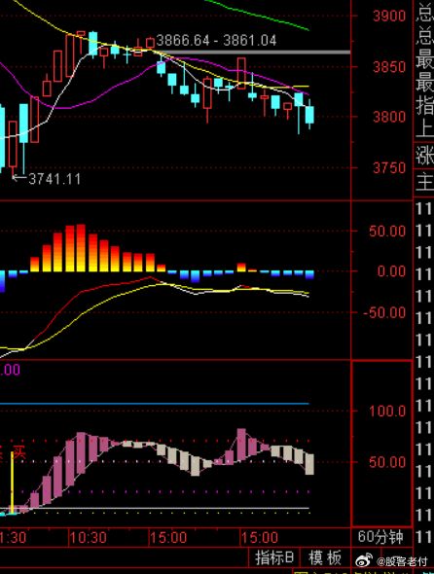Screen dimensions: 434x574
Task: Click the 50.00 label above 0.00 in MACD pane
Action: 387,231
